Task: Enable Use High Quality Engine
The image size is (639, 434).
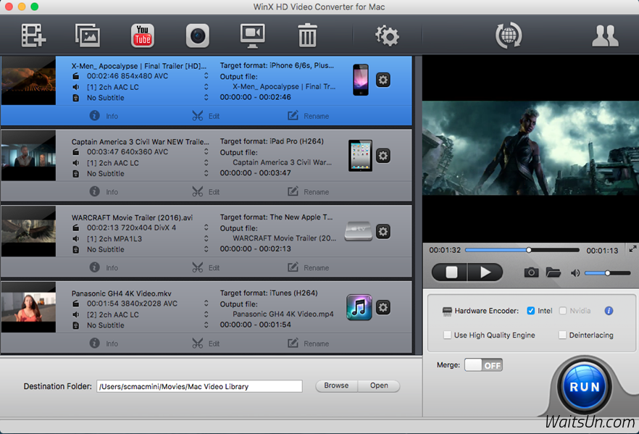Action: point(447,335)
